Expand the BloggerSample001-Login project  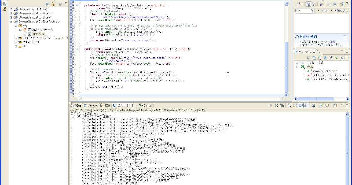pos(11,9)
